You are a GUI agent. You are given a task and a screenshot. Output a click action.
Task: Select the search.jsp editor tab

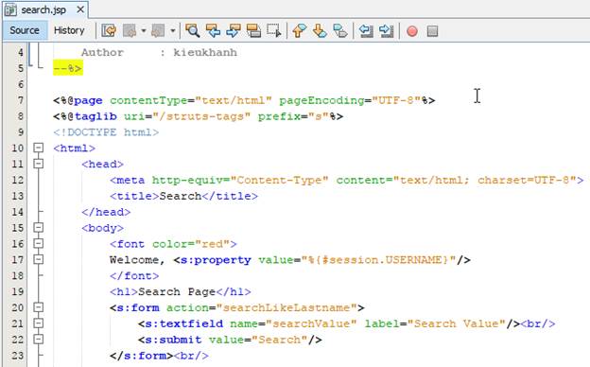[x=43, y=9]
